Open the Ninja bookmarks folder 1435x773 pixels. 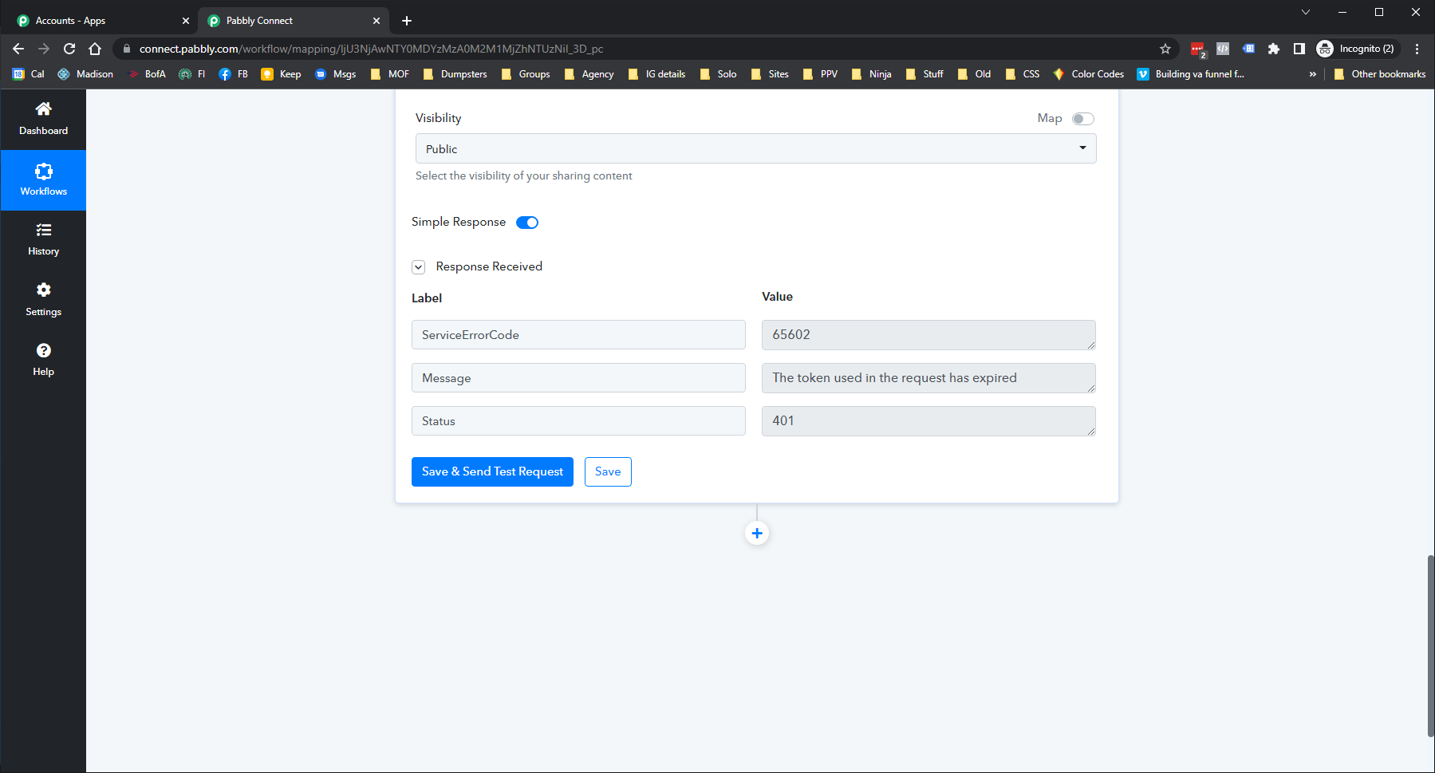click(871, 74)
